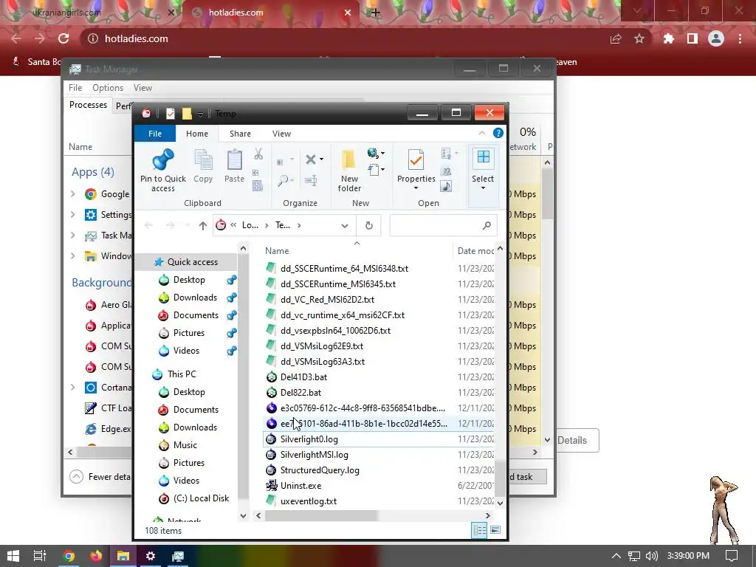
Task: Refresh the Temp folder view
Action: click(x=369, y=225)
